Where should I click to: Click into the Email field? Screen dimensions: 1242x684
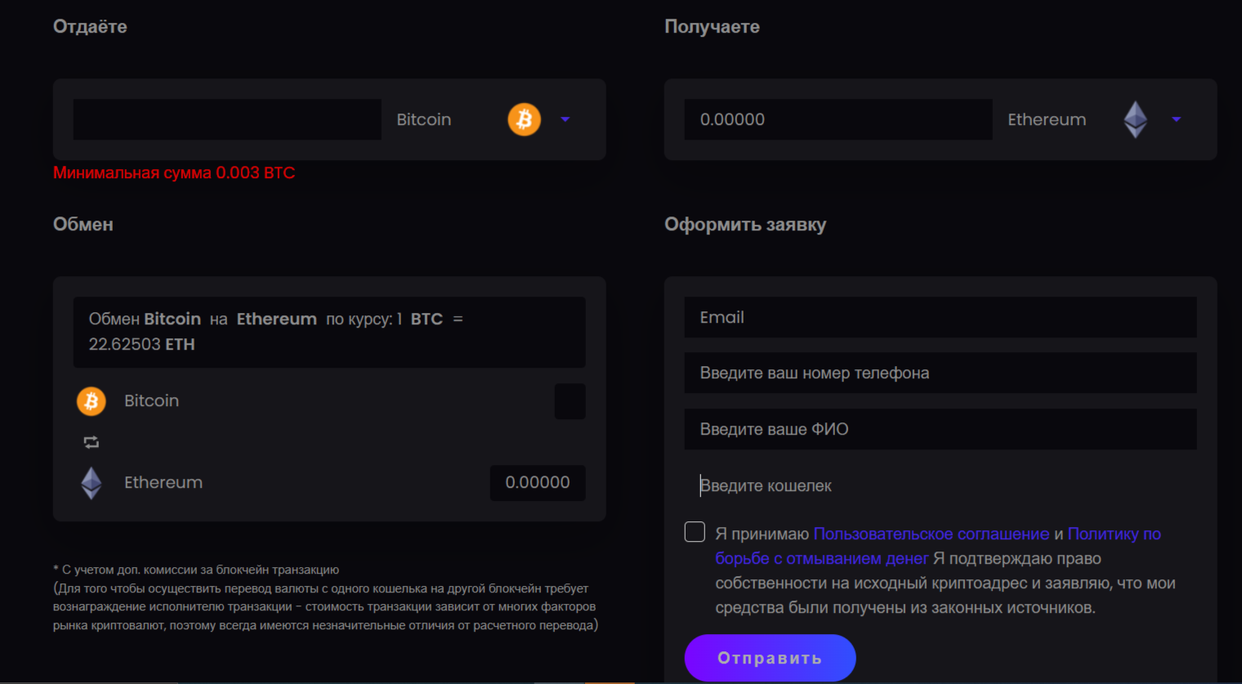[940, 317]
